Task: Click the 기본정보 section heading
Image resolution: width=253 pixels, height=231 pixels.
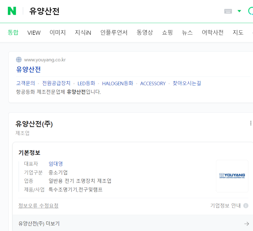Action: 29,153
